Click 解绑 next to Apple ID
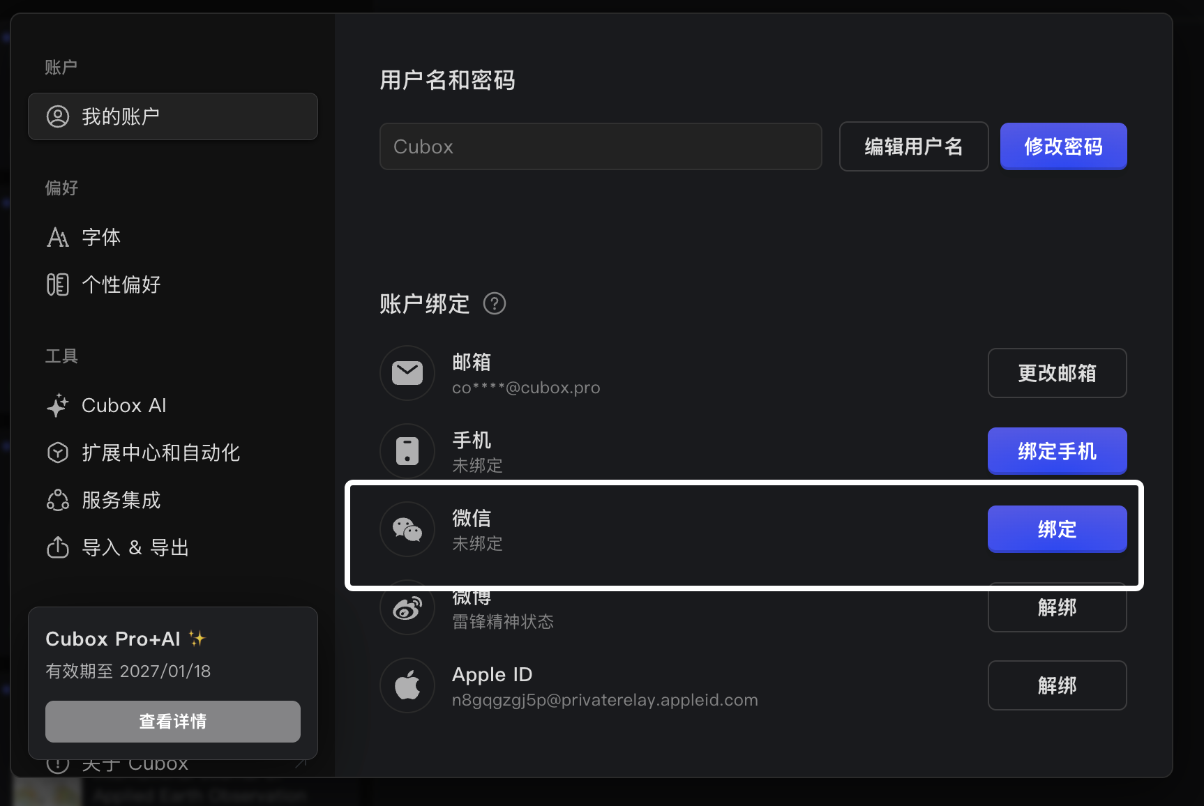1204x806 pixels. coord(1057,685)
